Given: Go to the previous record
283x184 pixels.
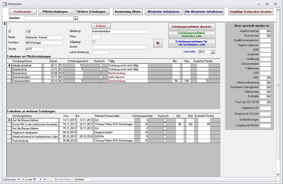Looking at the screenshot, I should point(23,179).
